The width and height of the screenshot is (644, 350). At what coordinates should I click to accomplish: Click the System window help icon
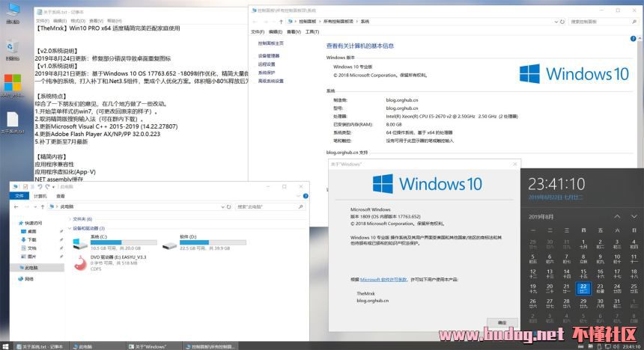tap(633, 39)
